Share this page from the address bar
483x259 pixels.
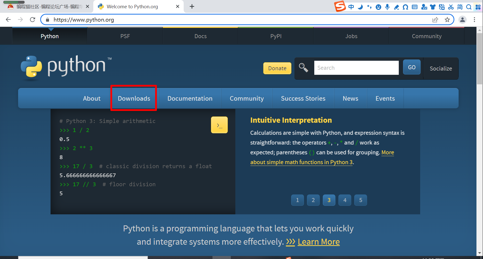435,20
